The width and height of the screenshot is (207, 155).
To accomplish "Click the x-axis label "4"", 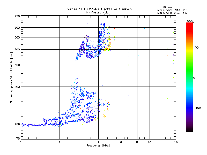I will click(x=98, y=142).
